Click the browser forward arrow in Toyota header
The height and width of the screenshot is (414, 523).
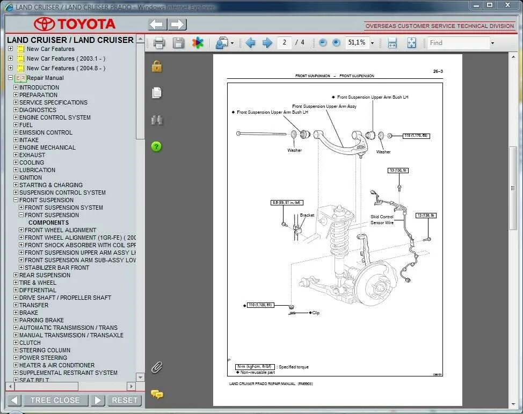click(177, 24)
